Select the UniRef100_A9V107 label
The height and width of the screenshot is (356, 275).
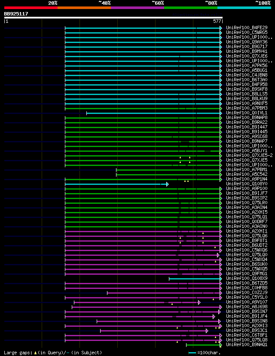[x=247, y=302]
